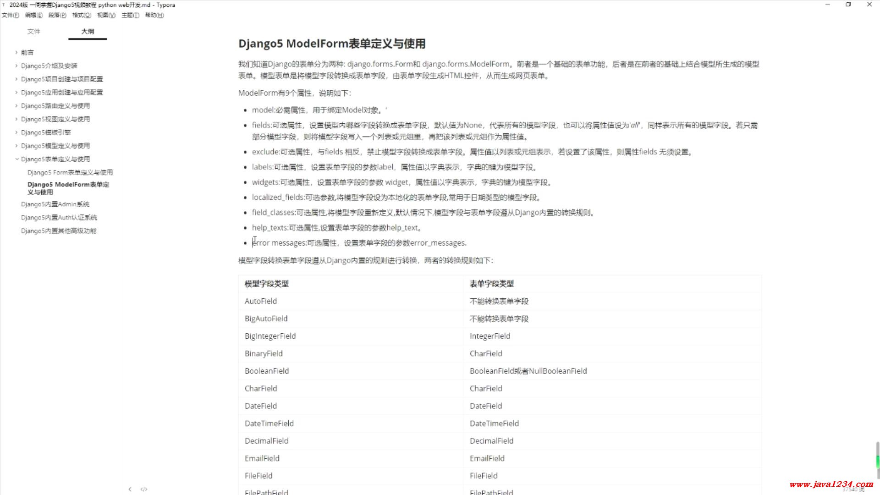Viewport: 880px width, 495px height.
Task: Expand the Django5视图定义与使用 chevron
Action: [x=16, y=119]
